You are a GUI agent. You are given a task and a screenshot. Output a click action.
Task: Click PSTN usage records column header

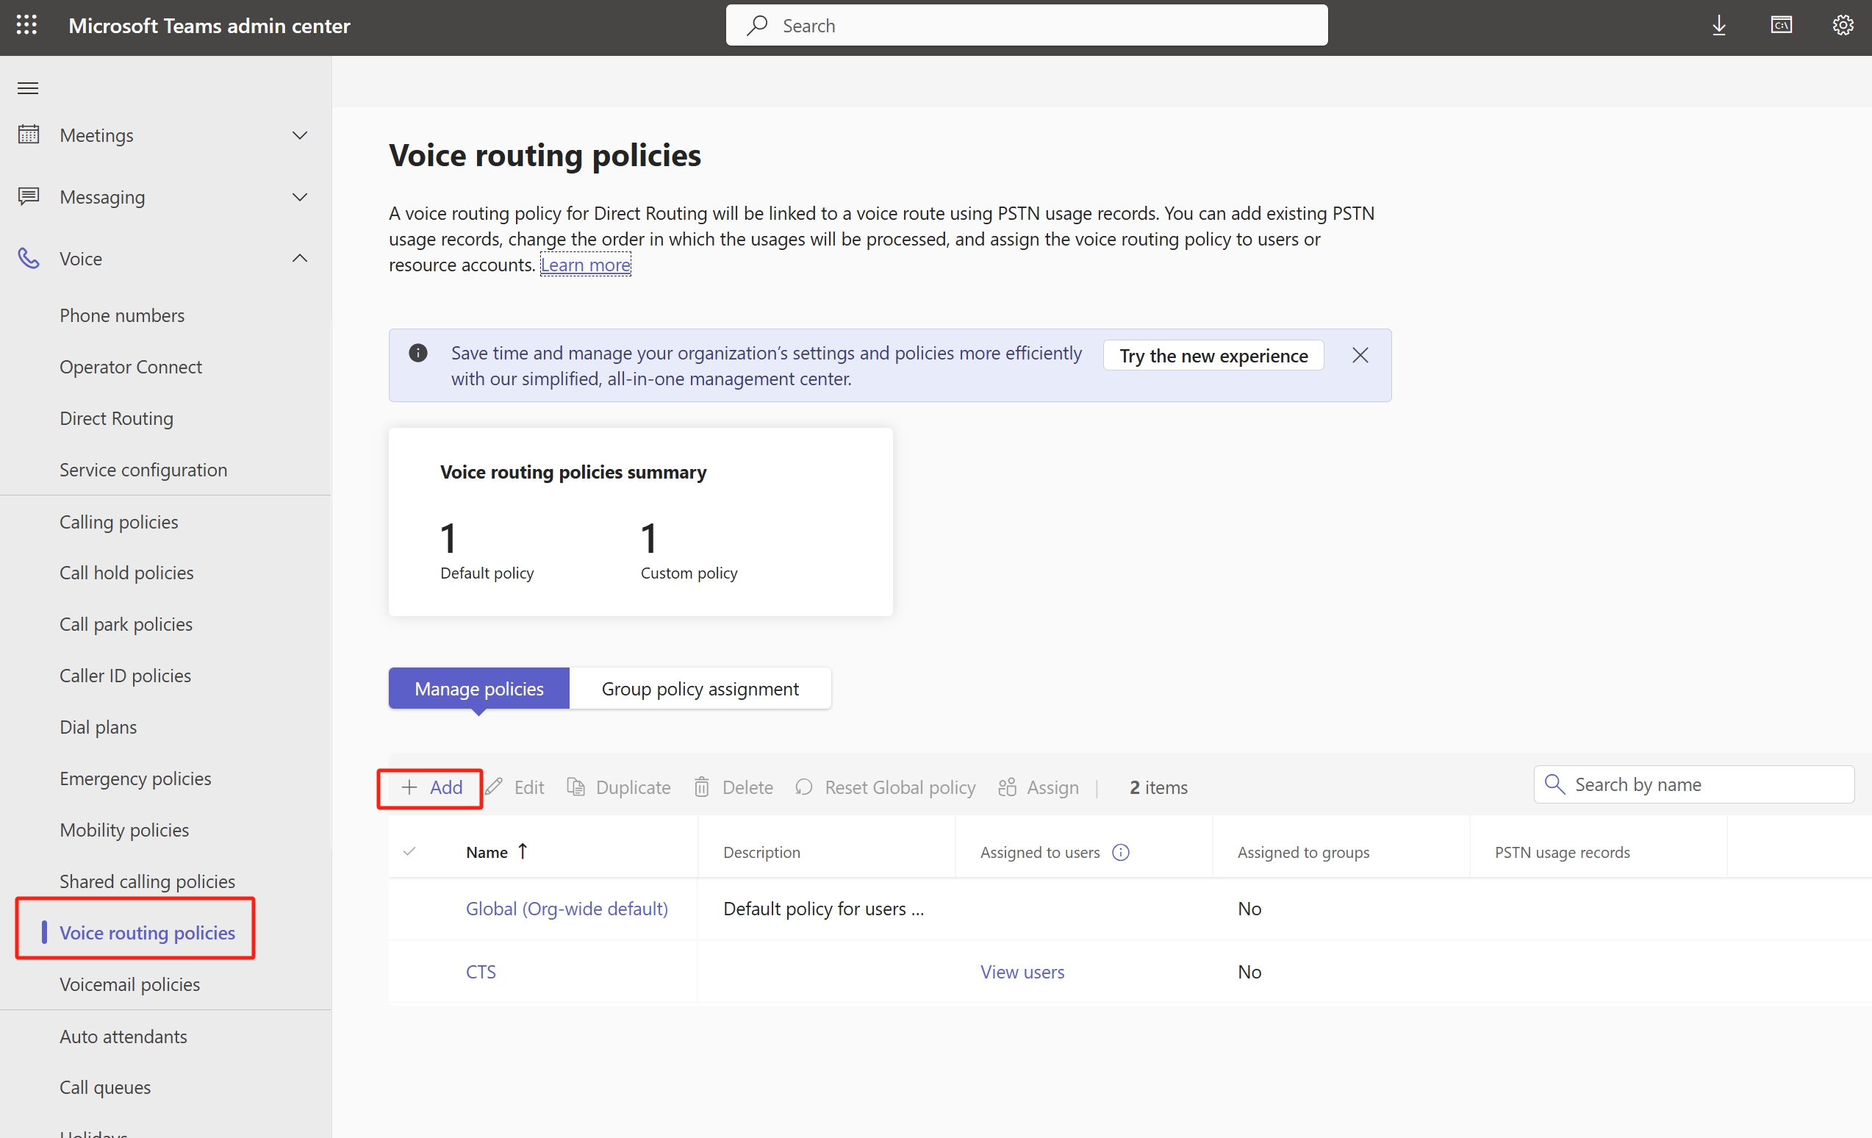1562,852
